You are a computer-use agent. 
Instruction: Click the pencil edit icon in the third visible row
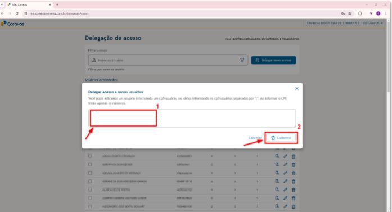click(285, 173)
